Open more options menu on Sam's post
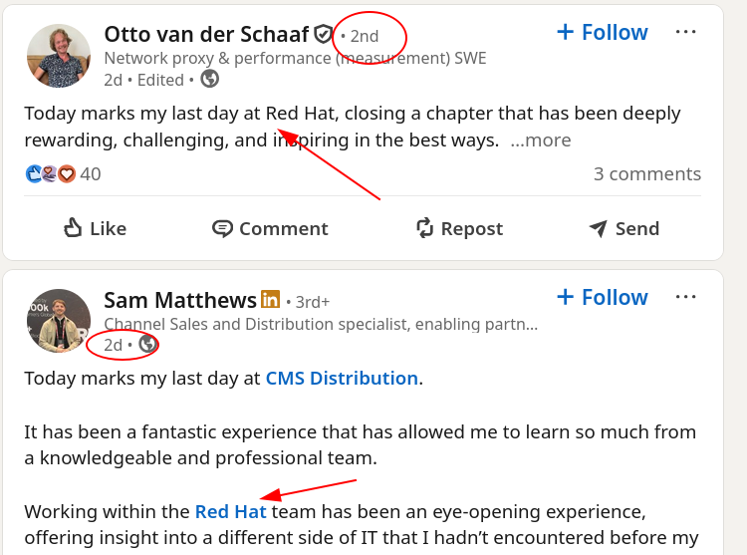 (686, 297)
